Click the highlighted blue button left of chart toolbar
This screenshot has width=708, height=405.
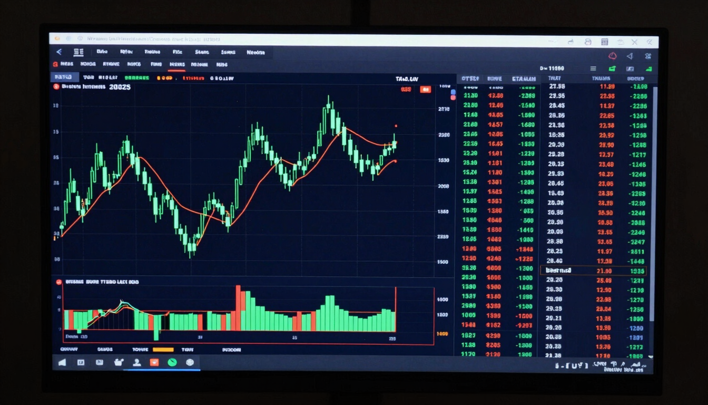64,78
